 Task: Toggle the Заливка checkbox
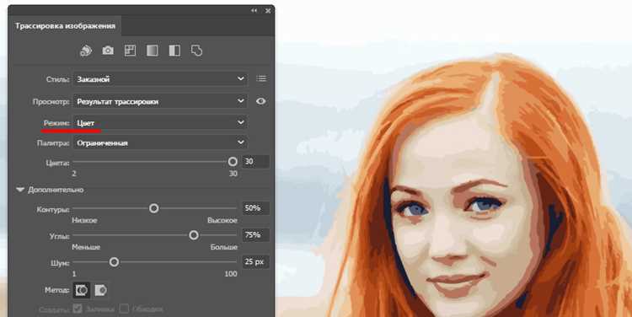tap(78, 309)
